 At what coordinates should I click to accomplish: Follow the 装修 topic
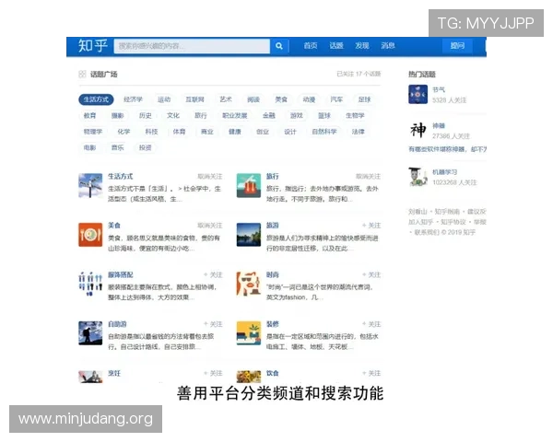(371, 324)
